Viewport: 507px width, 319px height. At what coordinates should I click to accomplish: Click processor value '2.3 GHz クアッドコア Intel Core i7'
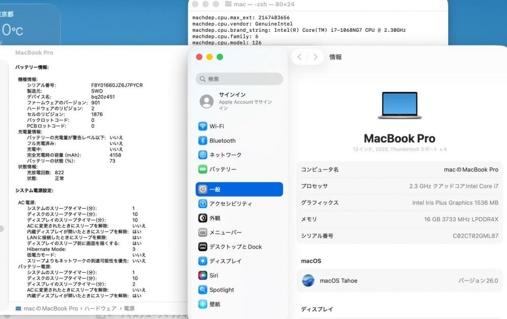[x=454, y=186]
